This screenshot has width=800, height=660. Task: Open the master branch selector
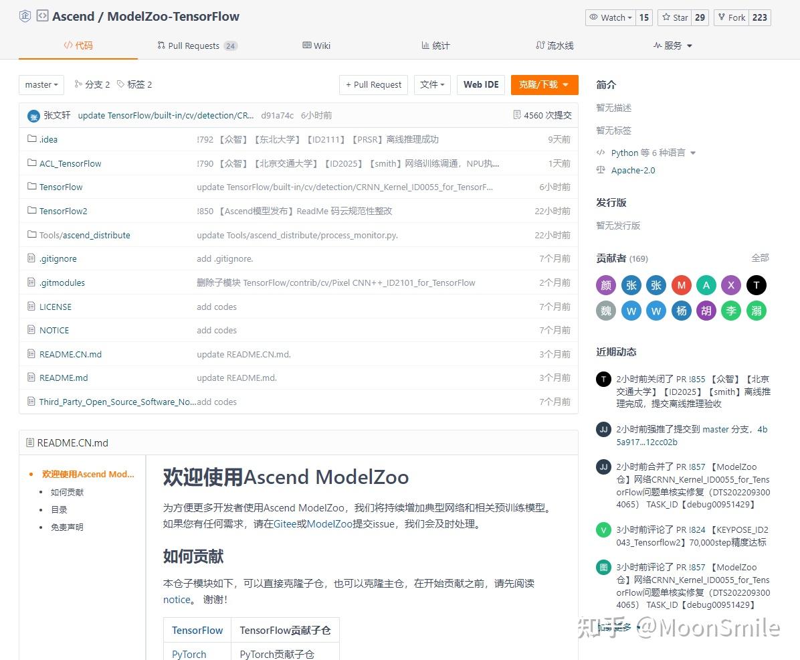pos(41,84)
